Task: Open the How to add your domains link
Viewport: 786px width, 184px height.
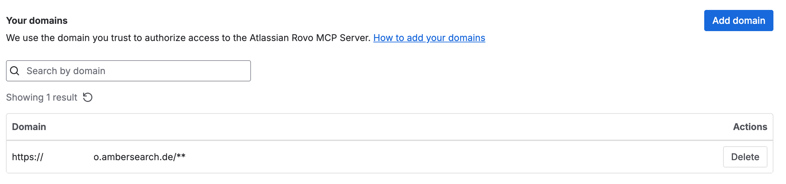Action: click(x=429, y=38)
